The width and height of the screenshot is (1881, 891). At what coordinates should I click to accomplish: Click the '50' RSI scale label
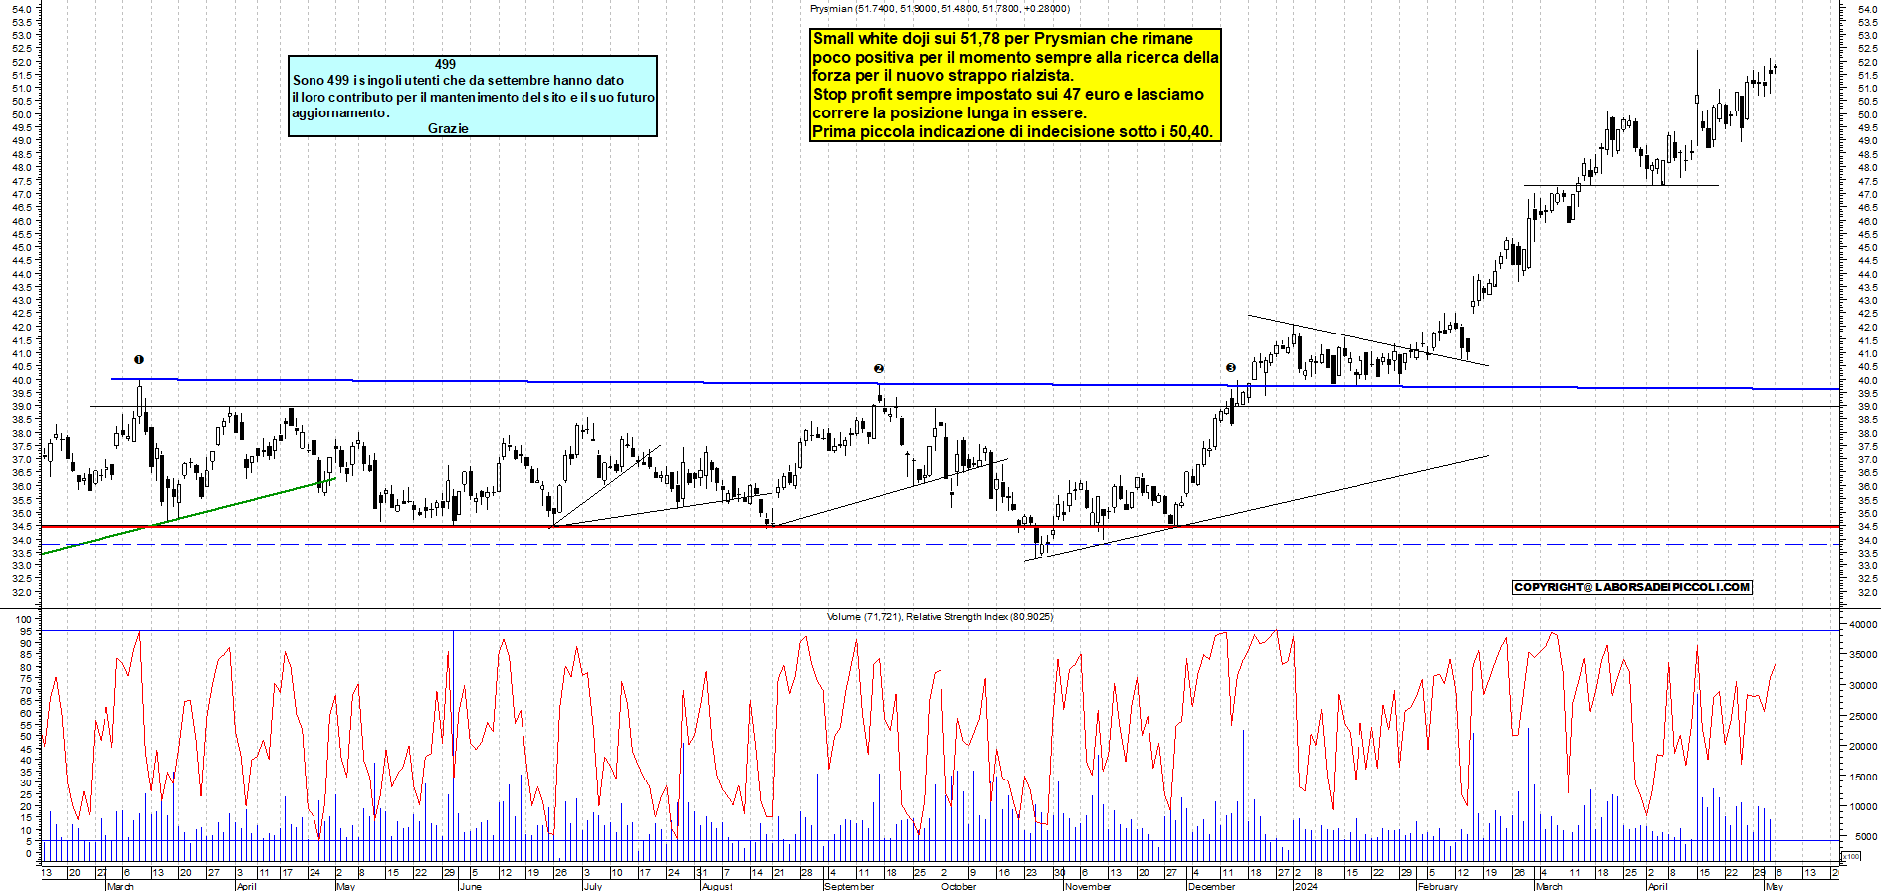click(27, 737)
